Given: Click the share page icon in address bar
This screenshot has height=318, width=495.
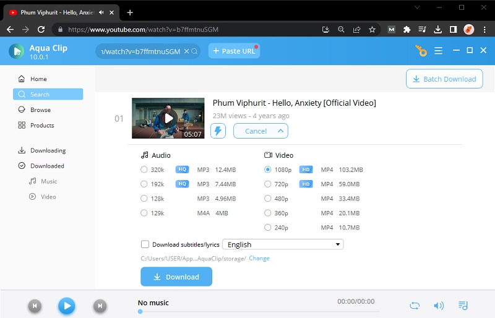Looking at the screenshot, I should 357,30.
